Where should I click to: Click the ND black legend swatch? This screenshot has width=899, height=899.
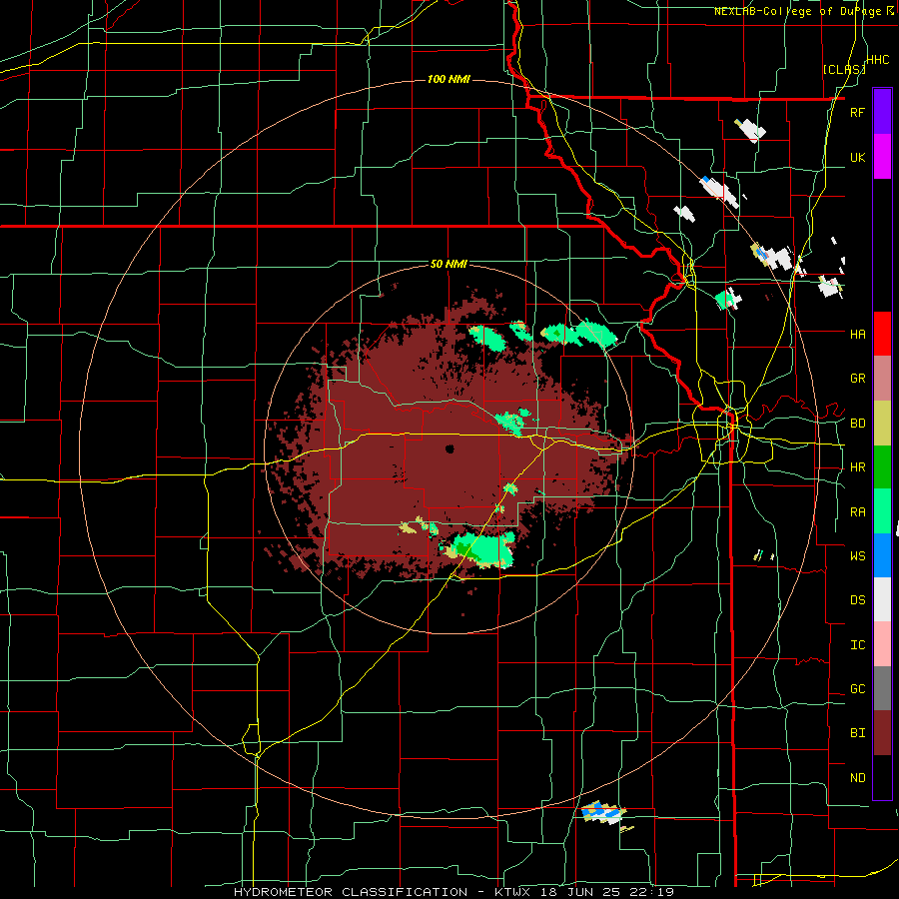pyautogui.click(x=882, y=777)
